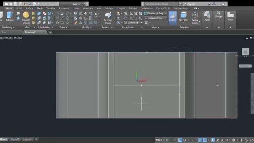The height and width of the screenshot is (143, 254).
Task: Toggle snap mode in status bar
Action: [x=172, y=140]
